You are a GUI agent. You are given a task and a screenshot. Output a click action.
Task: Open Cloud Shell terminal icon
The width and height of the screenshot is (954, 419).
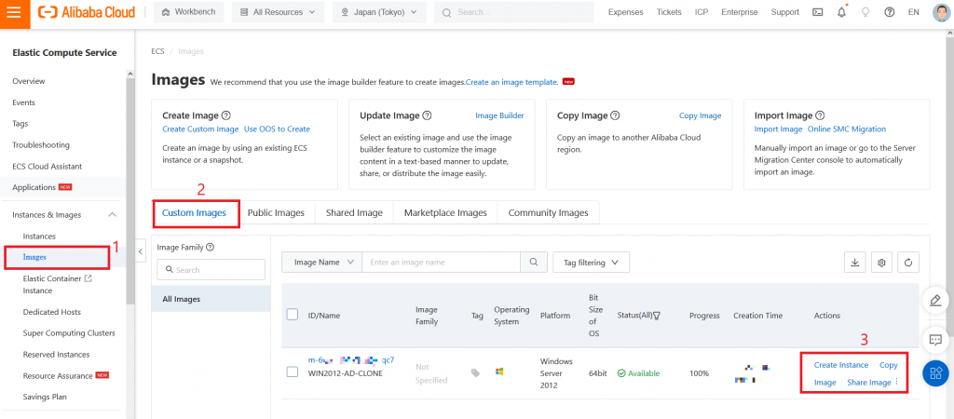(x=817, y=12)
